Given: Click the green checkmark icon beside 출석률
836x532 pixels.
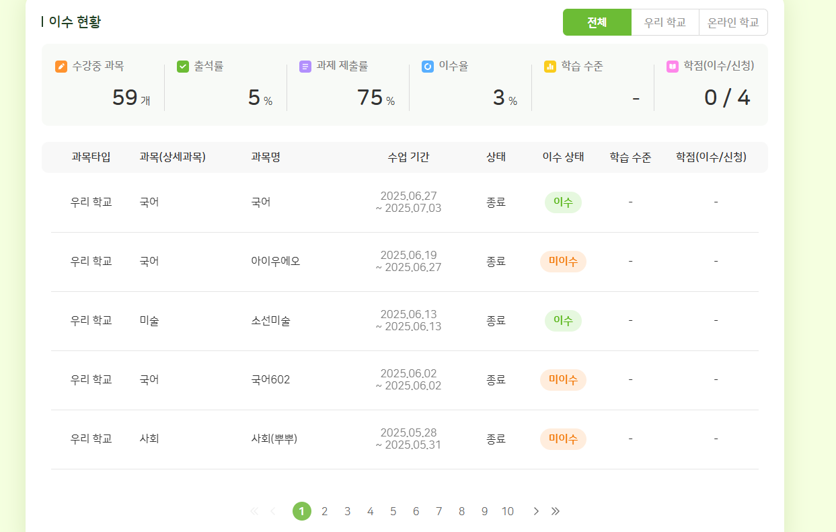Looking at the screenshot, I should [x=183, y=67].
